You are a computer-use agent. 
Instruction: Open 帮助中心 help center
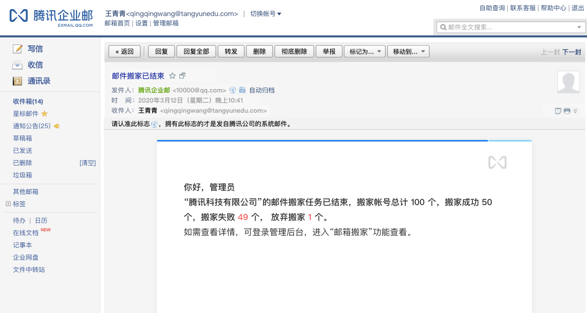coord(554,8)
